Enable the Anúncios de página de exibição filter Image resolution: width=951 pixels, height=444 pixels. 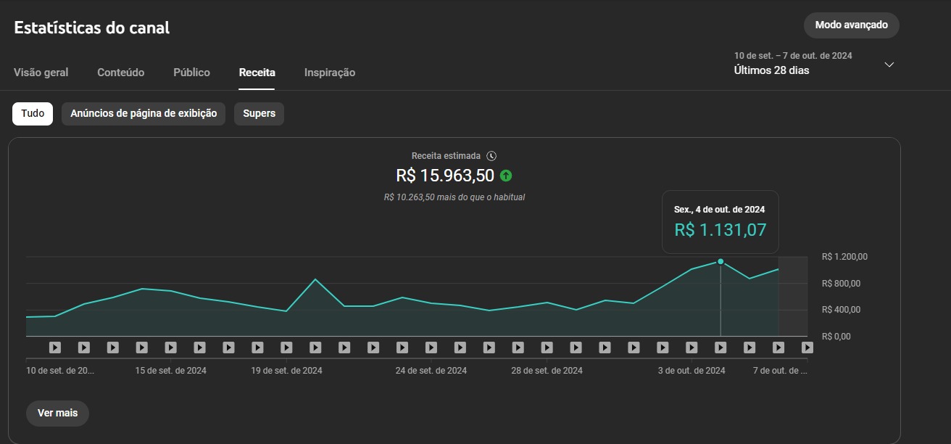pos(144,114)
